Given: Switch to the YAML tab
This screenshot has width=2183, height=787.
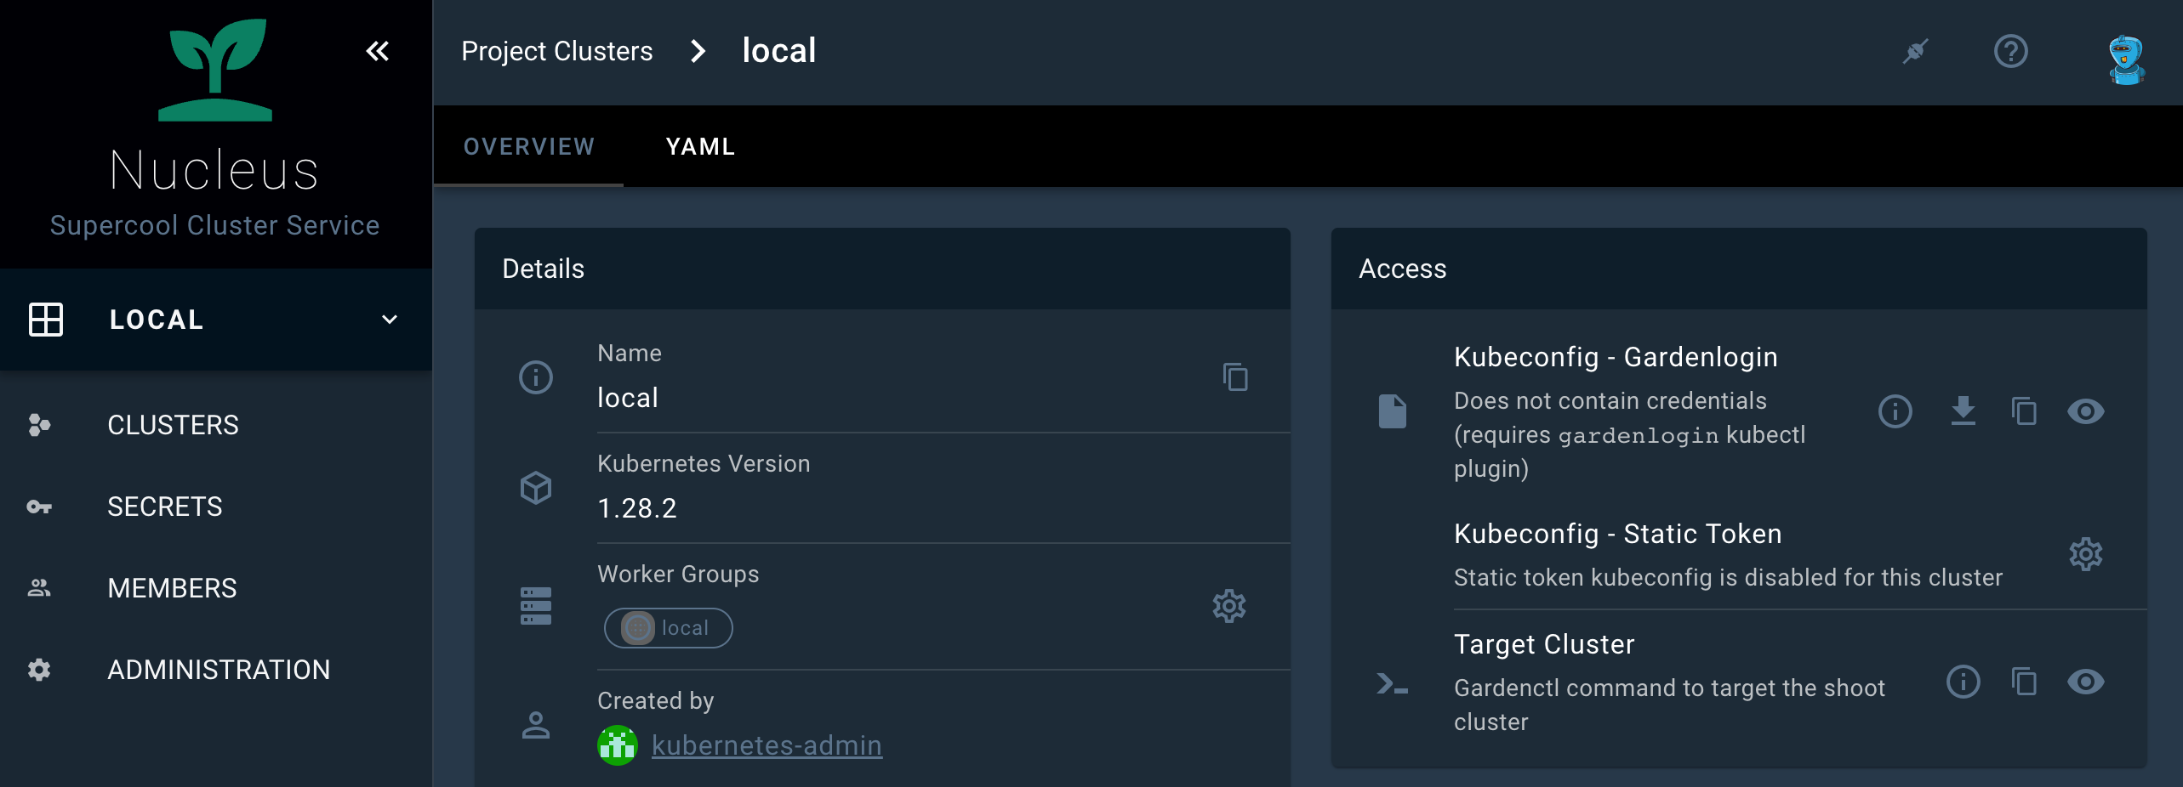Looking at the screenshot, I should point(700,147).
